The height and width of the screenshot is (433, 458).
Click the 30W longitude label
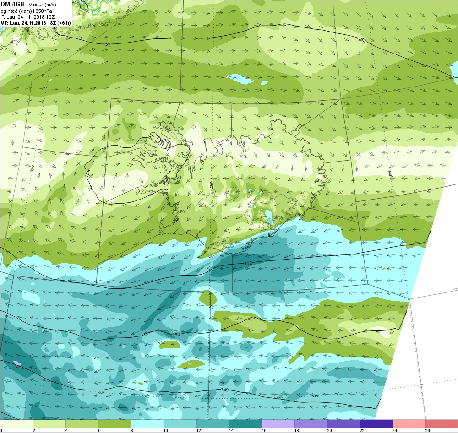(33, 168)
